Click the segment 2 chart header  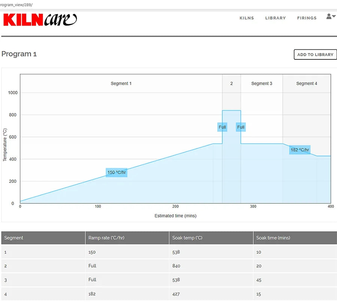pos(231,83)
